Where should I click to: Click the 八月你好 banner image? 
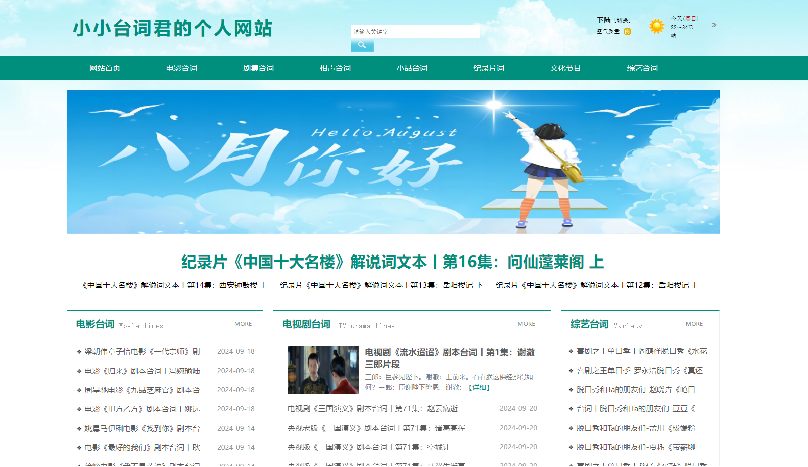click(393, 162)
